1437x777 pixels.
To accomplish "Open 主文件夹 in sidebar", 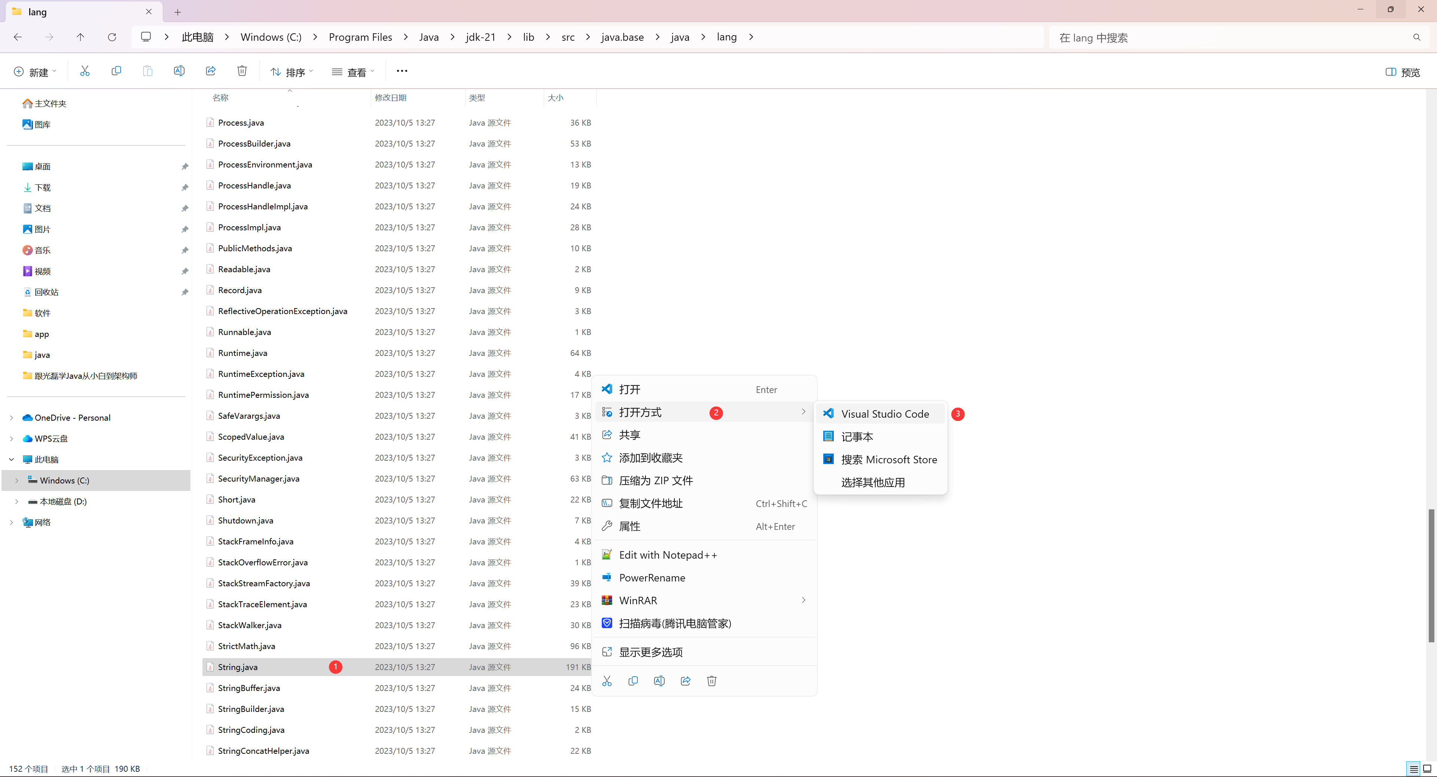I will (50, 104).
